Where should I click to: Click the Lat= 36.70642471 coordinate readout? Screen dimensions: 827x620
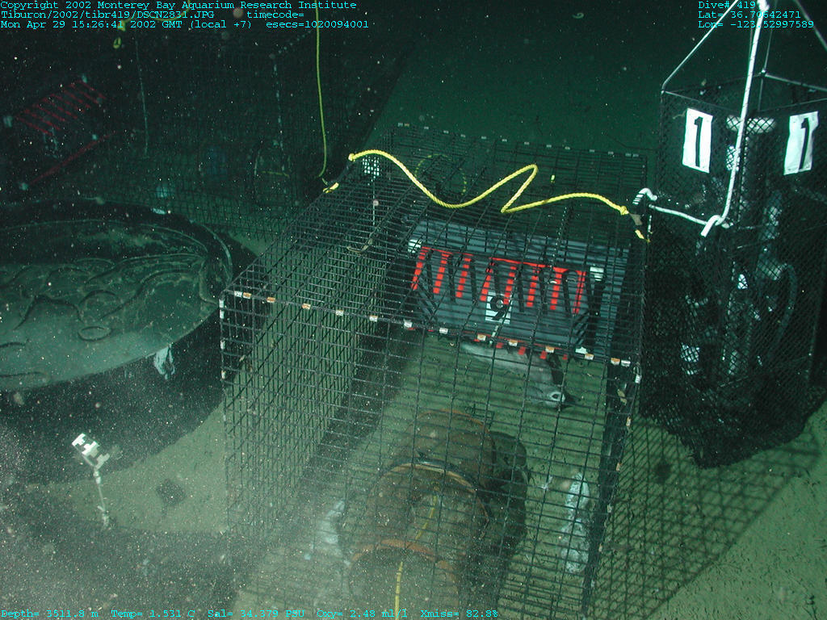[749, 15]
